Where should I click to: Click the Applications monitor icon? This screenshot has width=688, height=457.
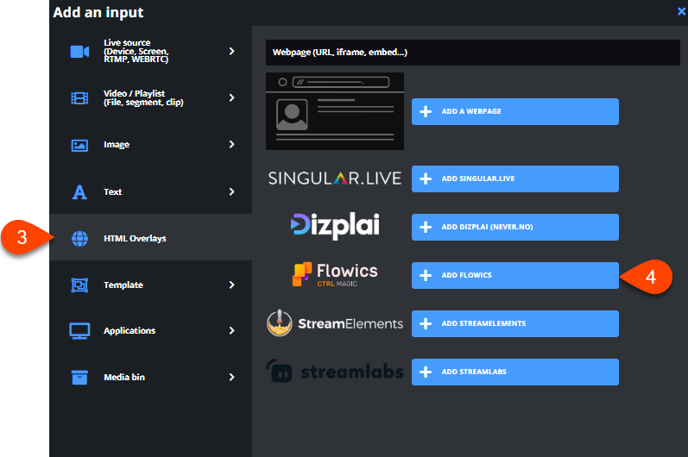tap(80, 331)
